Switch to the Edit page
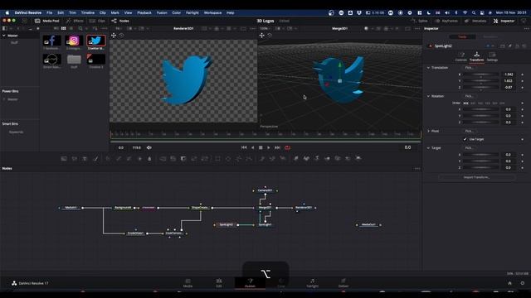Image resolution: width=531 pixels, height=298 pixels. pyautogui.click(x=219, y=283)
